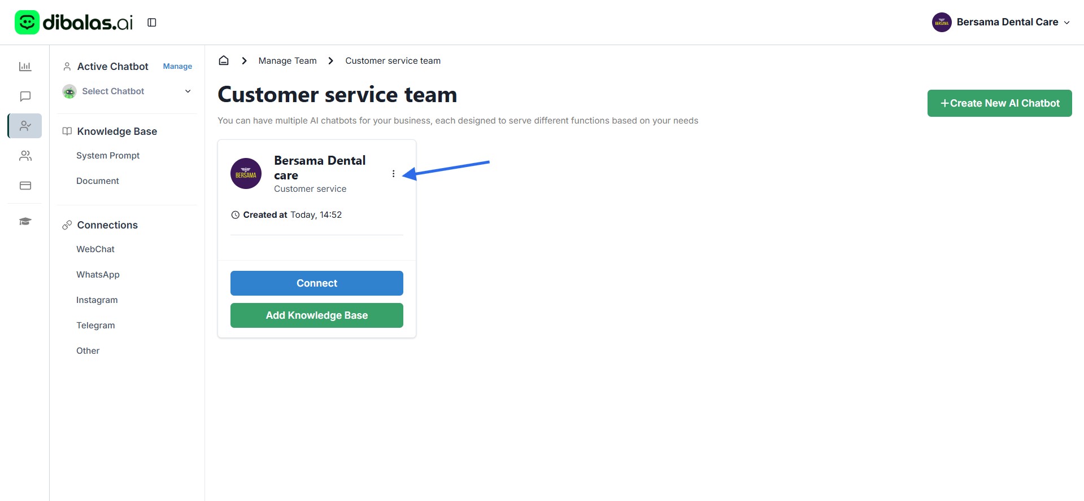Open the chat messages sidebar icon

click(x=25, y=96)
